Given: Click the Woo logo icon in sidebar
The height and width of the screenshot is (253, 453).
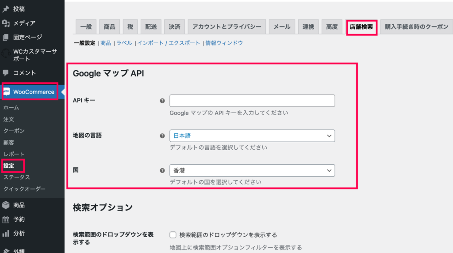Looking at the screenshot, I should (x=6, y=92).
